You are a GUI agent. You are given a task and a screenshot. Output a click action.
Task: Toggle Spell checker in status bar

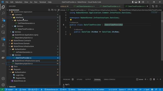tap(146, 89)
